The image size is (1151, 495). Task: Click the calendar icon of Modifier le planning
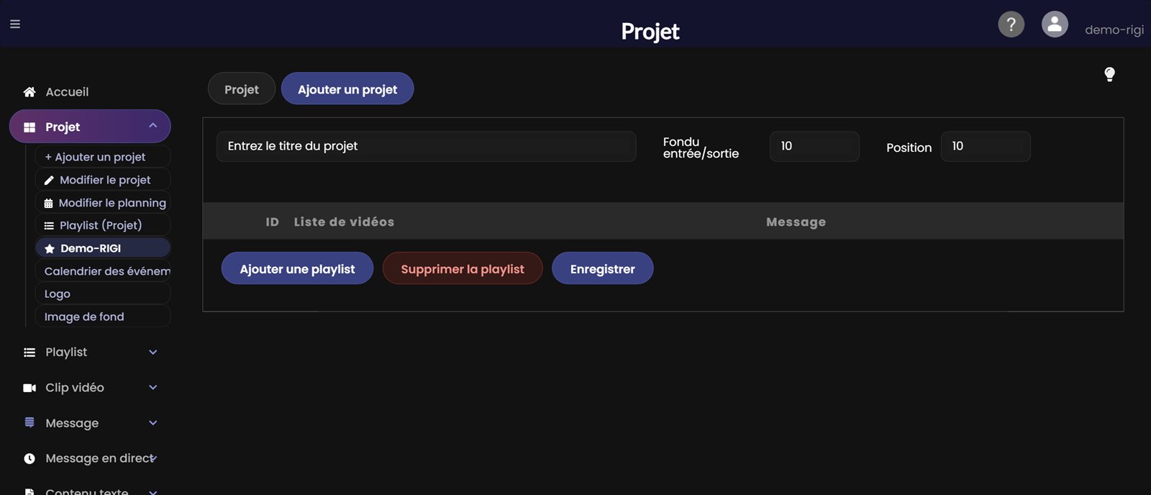48,204
